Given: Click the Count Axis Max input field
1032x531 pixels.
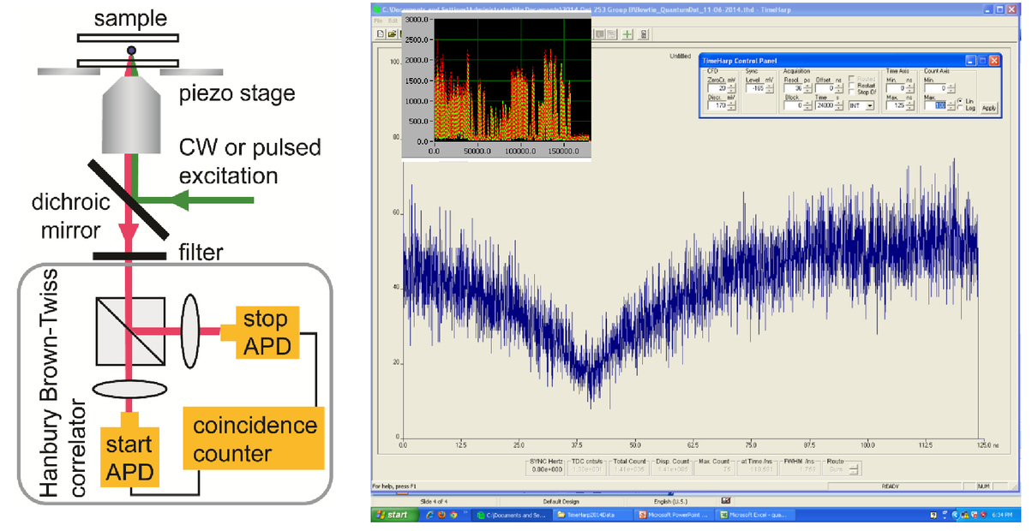Looking at the screenshot, I should [x=936, y=106].
